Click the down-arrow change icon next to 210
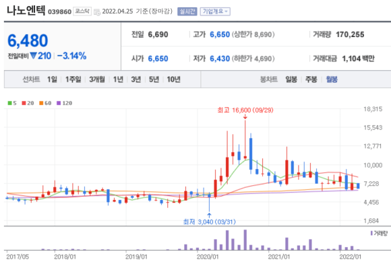Screen dimensions: 391x264 33,56
